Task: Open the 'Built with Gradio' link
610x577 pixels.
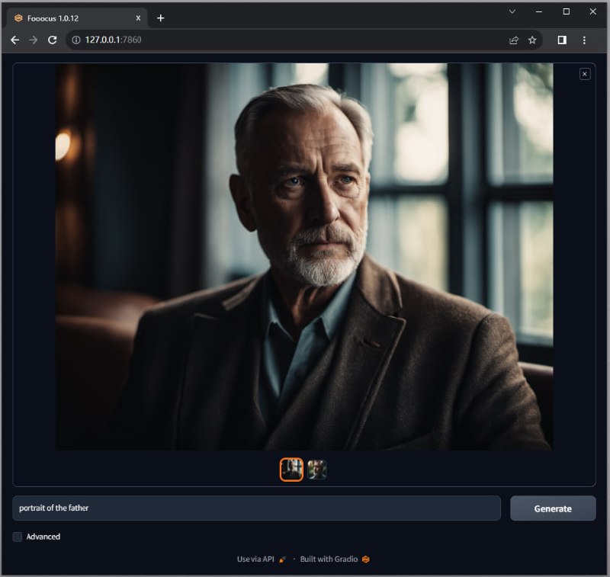Action: [x=335, y=559]
